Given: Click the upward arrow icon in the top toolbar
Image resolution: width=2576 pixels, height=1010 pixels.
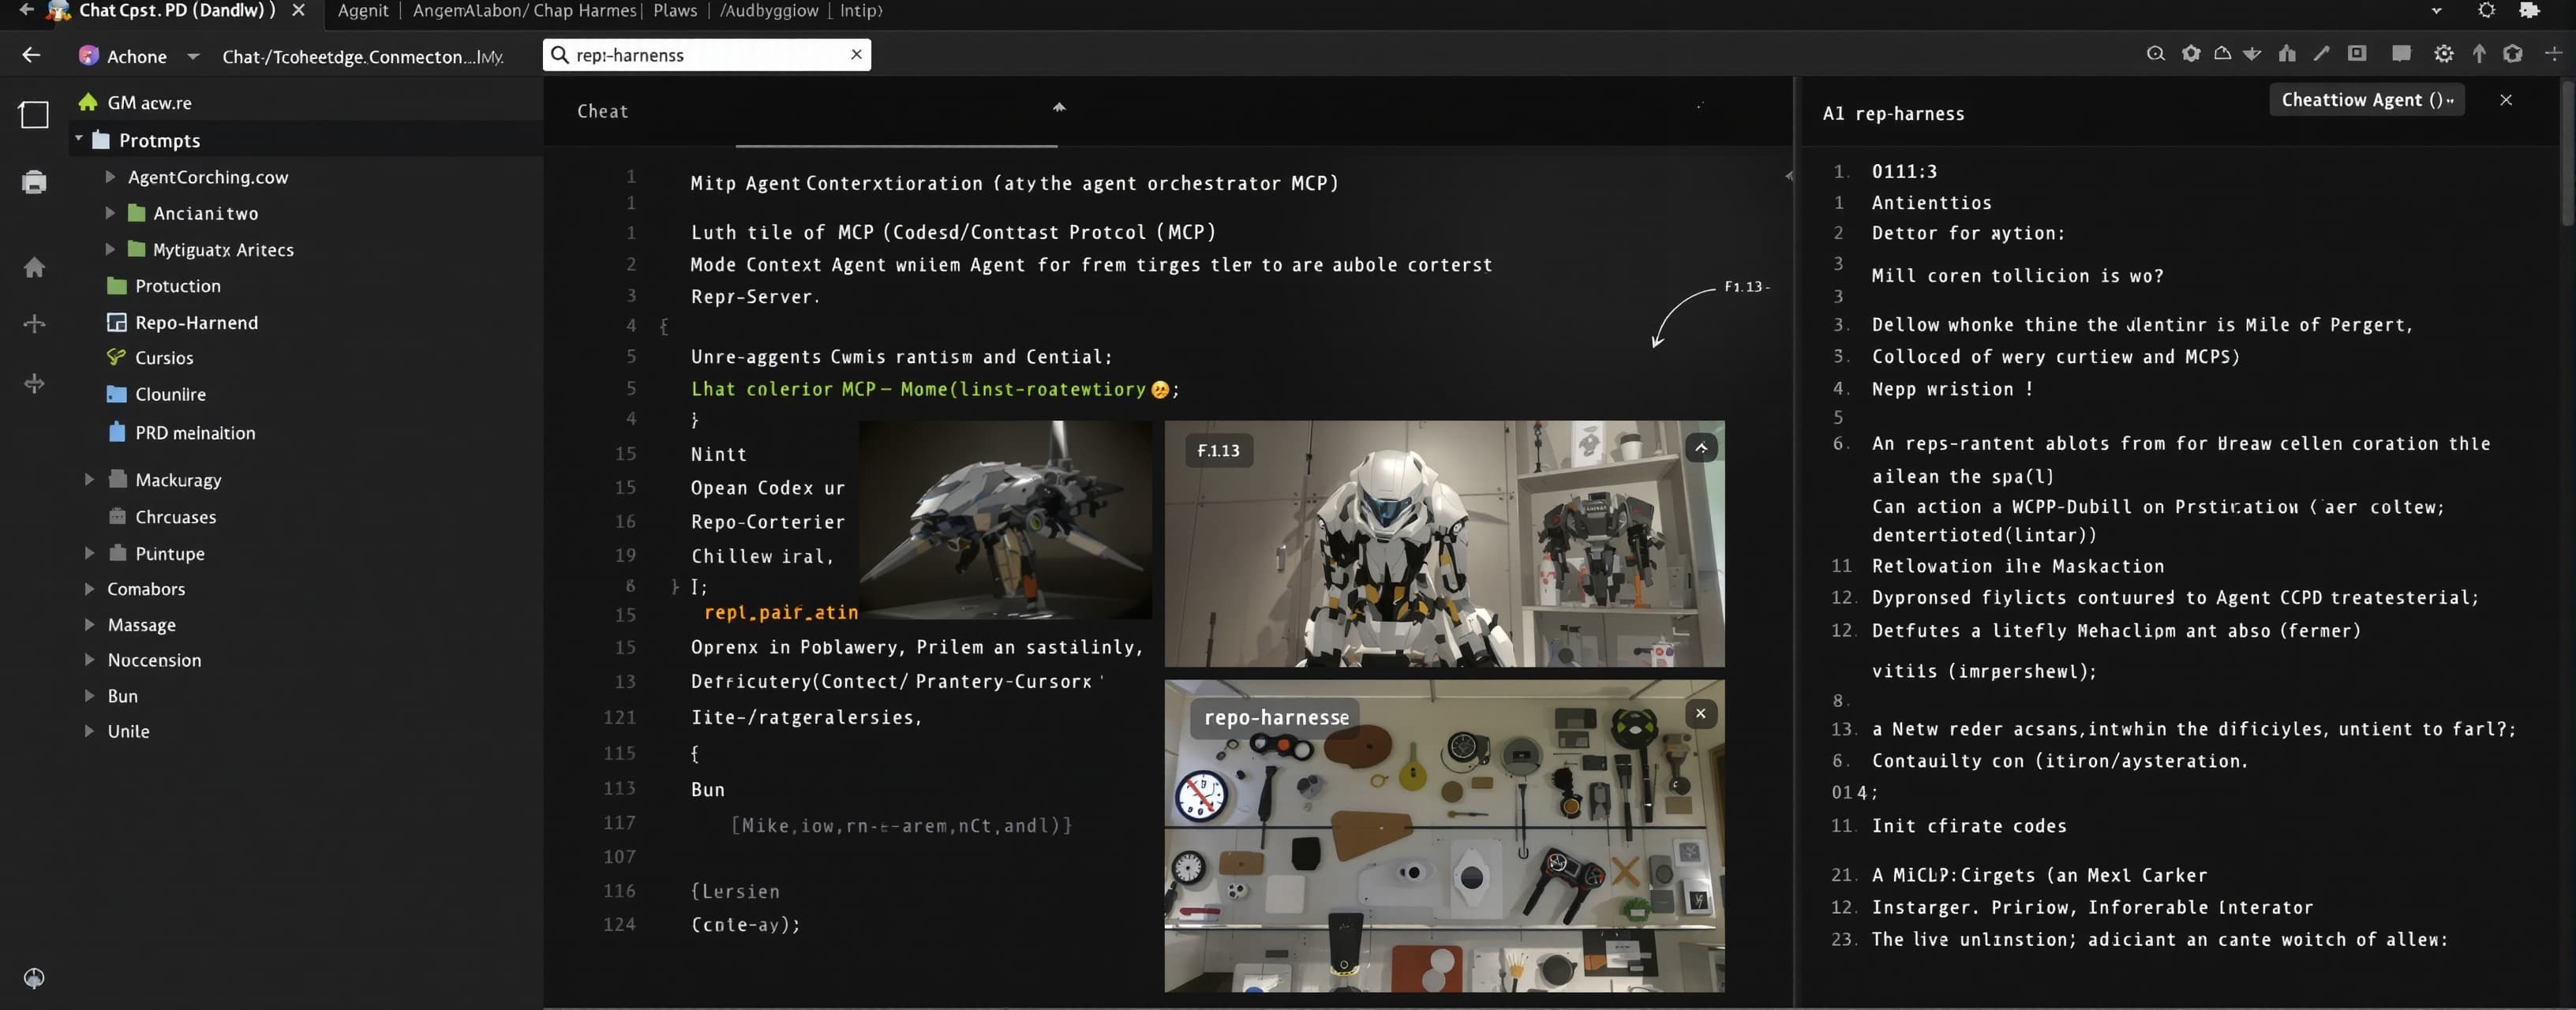Looking at the screenshot, I should [2479, 54].
